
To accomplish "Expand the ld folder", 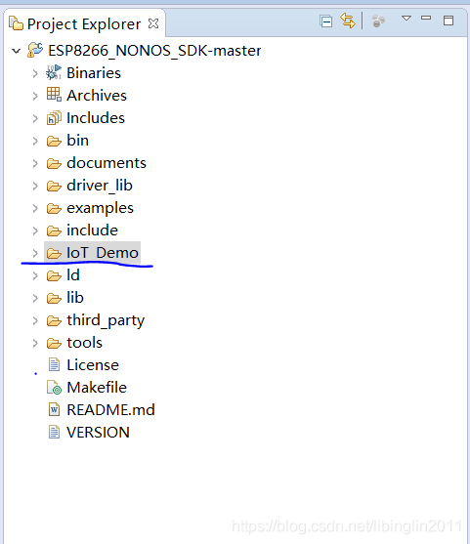I will pos(35,275).
